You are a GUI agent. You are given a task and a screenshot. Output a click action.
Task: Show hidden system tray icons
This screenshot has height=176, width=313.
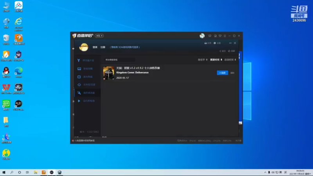click(265, 172)
